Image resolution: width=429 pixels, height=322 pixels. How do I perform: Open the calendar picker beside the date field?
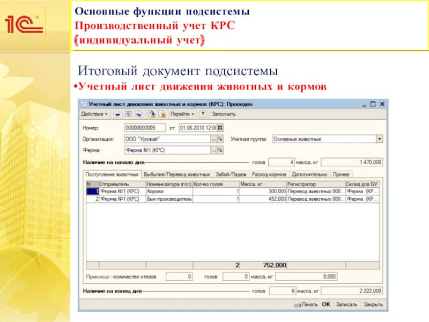coord(220,128)
